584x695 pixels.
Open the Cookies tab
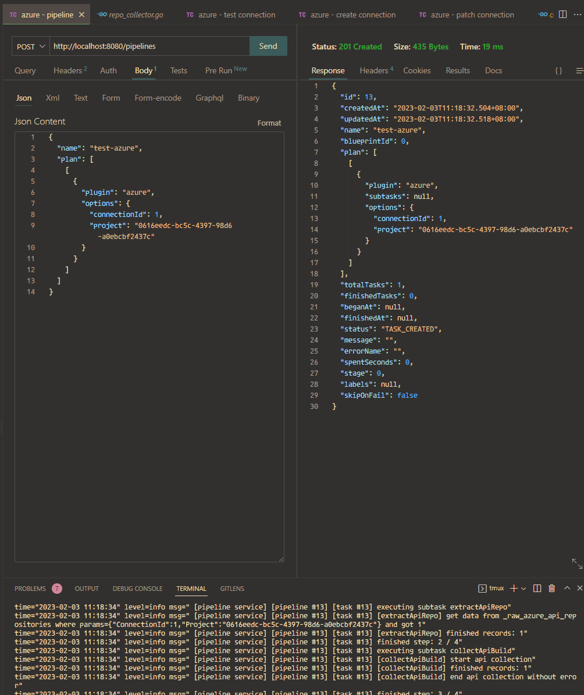pos(417,70)
